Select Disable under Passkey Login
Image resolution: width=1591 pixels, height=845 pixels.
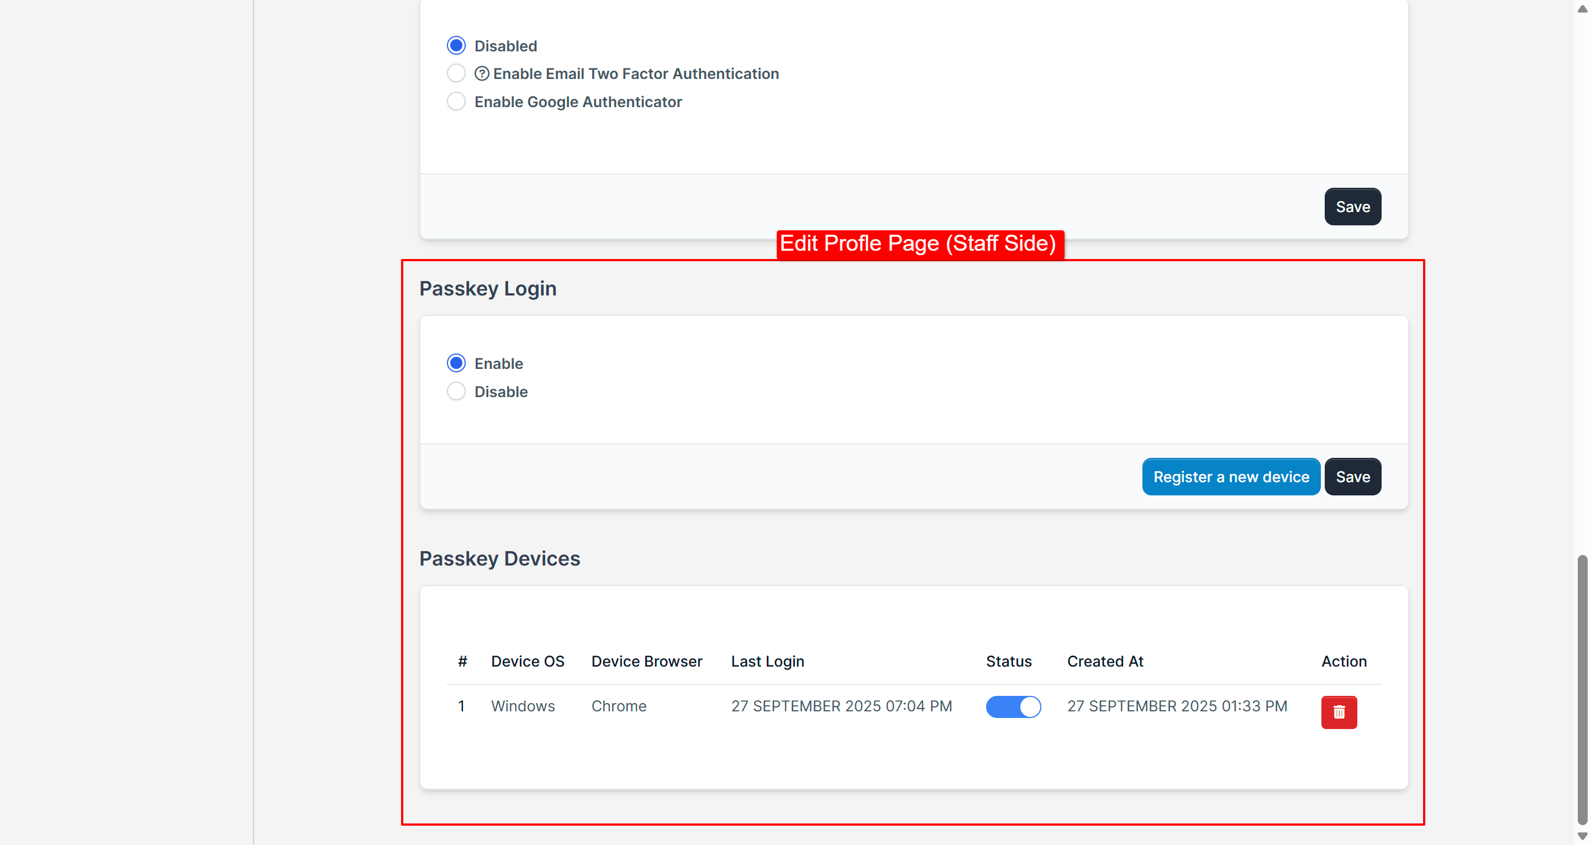click(x=456, y=391)
